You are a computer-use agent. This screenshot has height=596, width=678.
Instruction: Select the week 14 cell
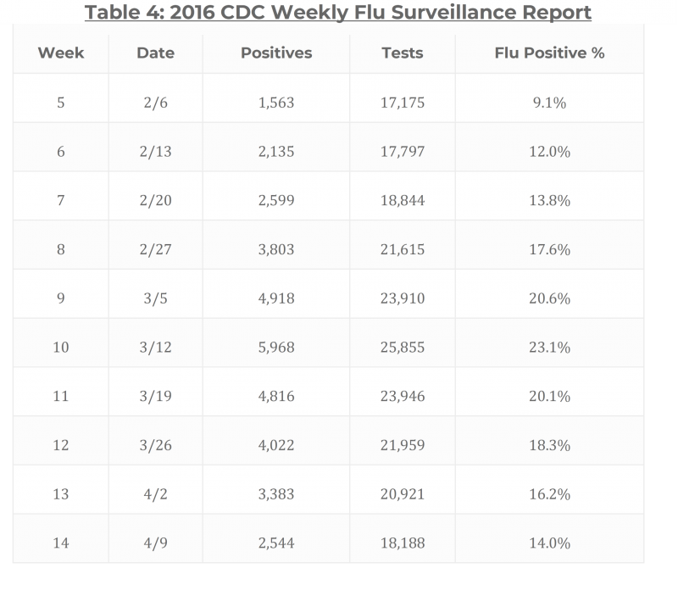(x=61, y=543)
